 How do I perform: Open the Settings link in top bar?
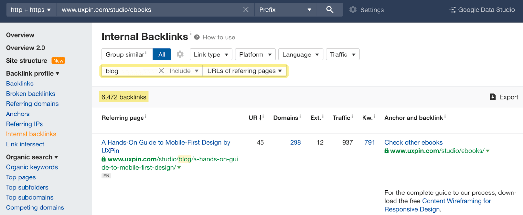[372, 10]
